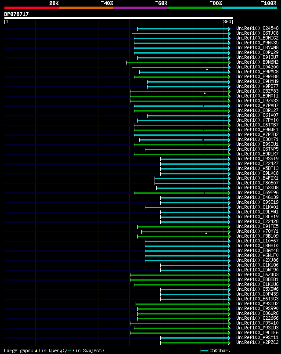Viewport: 281px width, 354px height.
Task: Click the cyan alignment bar for A9SX11
Action: tap(195, 338)
